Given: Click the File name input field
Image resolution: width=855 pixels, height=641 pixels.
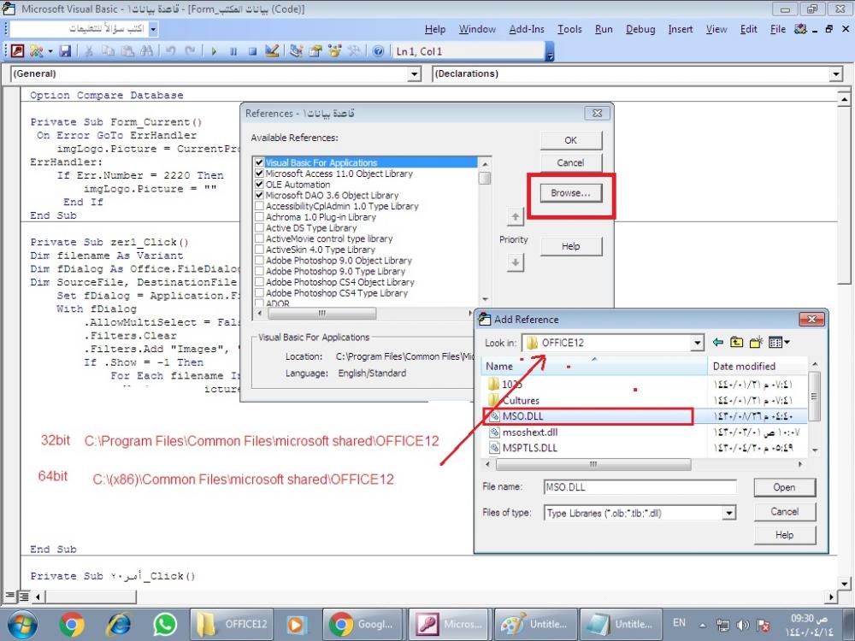Looking at the screenshot, I should pyautogui.click(x=640, y=487).
